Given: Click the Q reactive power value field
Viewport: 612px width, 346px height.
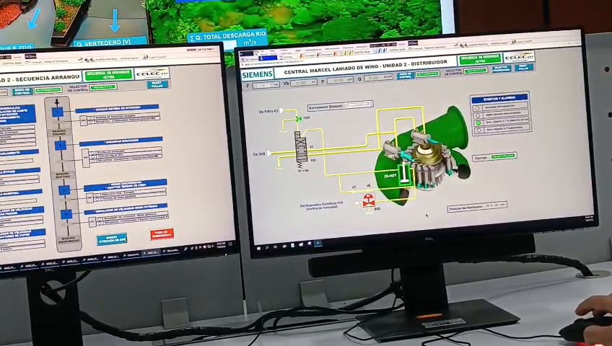Looking at the screenshot, I should [x=378, y=78].
